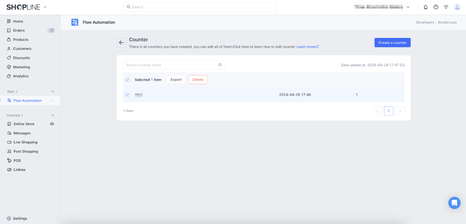Open the help question mark icon
This screenshot has width=466, height=224.
click(x=436, y=7)
